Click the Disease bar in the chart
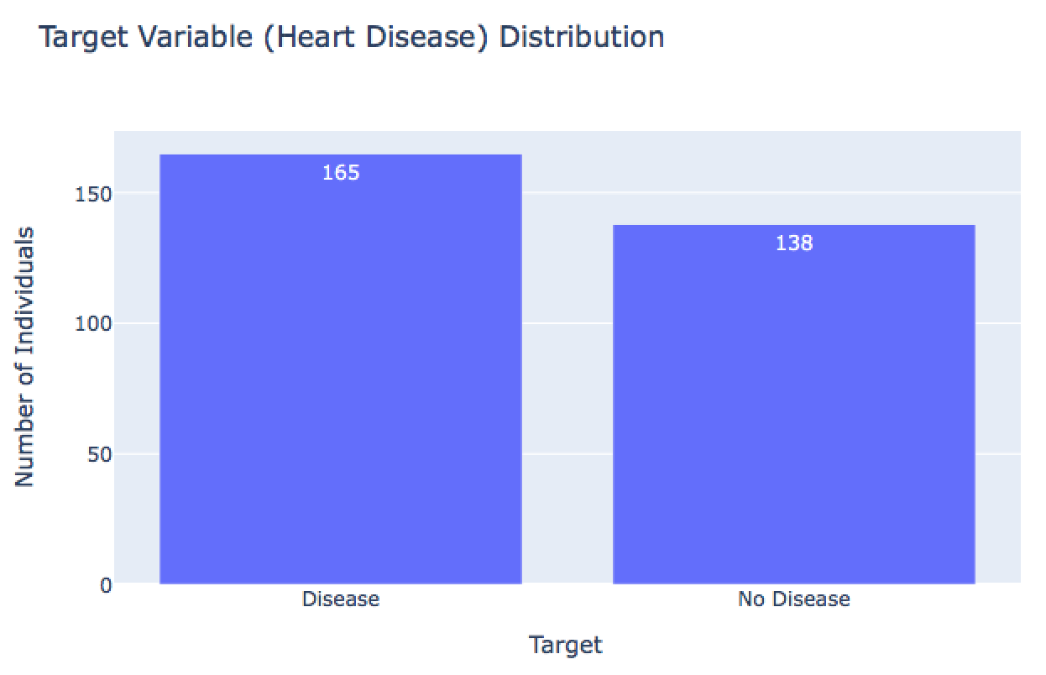The height and width of the screenshot is (675, 1046). 340,378
